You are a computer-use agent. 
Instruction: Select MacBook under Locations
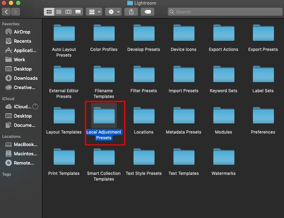(21, 145)
